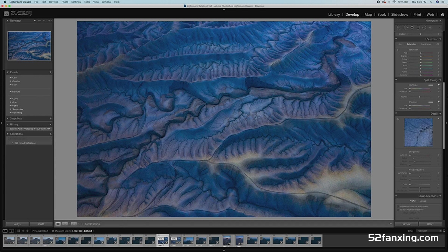Select Navigator FILL zoom option
448x252 pixels.
[x=40, y=21]
